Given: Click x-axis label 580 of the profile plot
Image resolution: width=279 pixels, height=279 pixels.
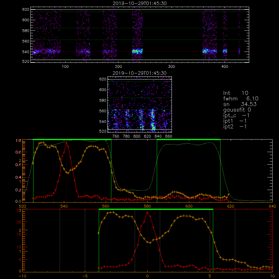Looking at the screenshot, I should tap(147, 206).
